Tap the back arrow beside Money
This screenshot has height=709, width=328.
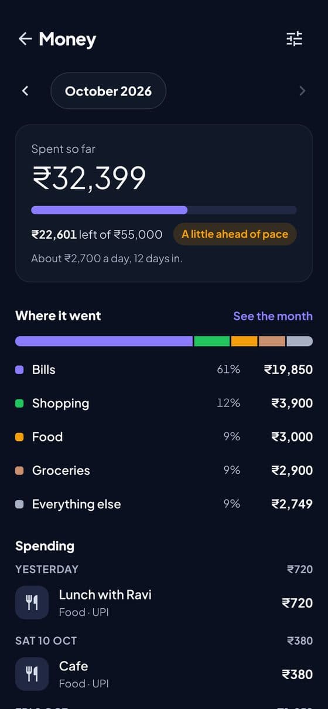[25, 39]
